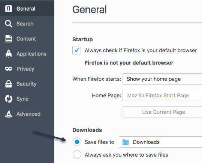Image resolution: width=202 pixels, height=163 pixels.
Task: Click the Advanced wizard hat icon
Action: [9, 114]
